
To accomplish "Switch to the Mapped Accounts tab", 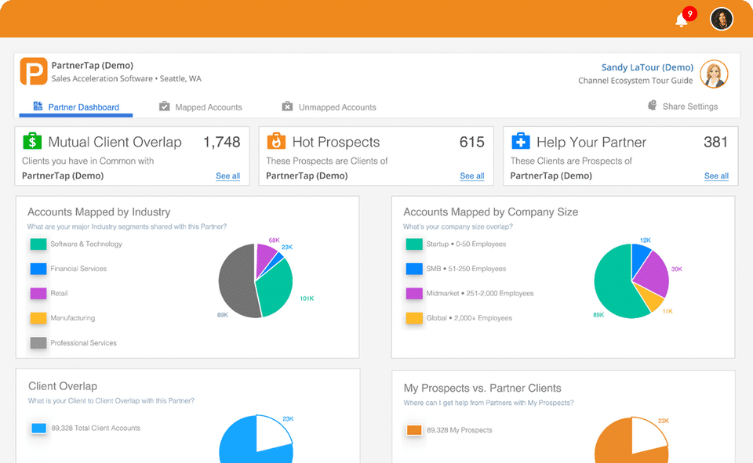I will [x=201, y=107].
